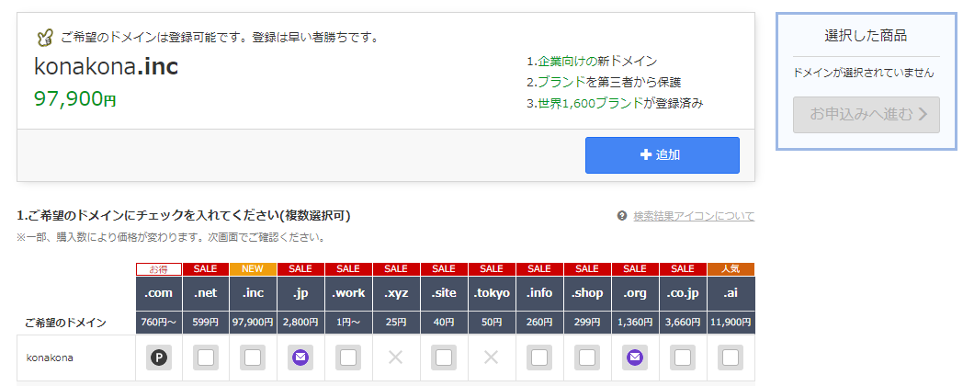The height and width of the screenshot is (386, 963).
Task: Click the .shop column header
Action: tap(587, 293)
